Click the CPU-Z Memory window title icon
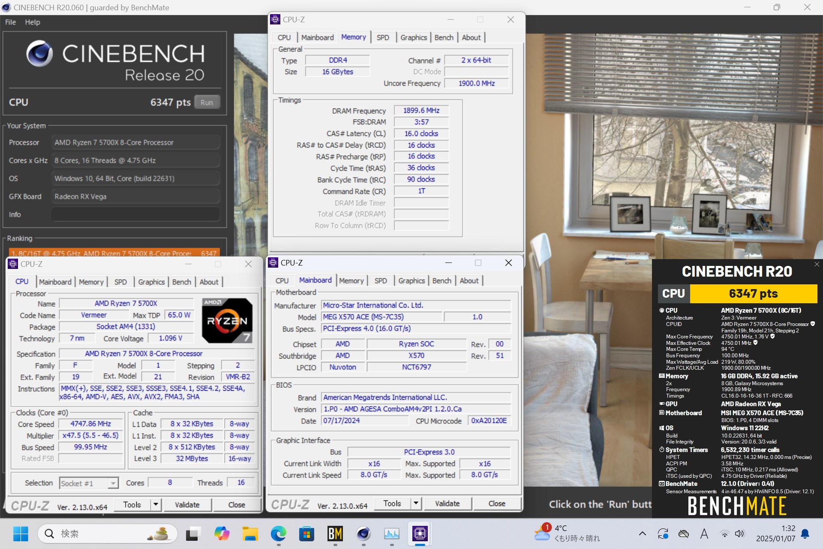 coord(275,19)
